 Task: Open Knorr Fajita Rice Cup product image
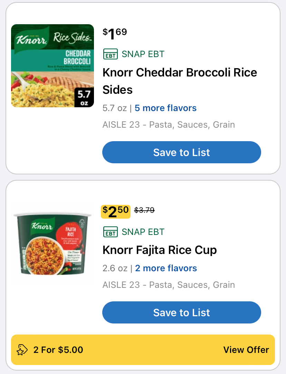point(53,243)
